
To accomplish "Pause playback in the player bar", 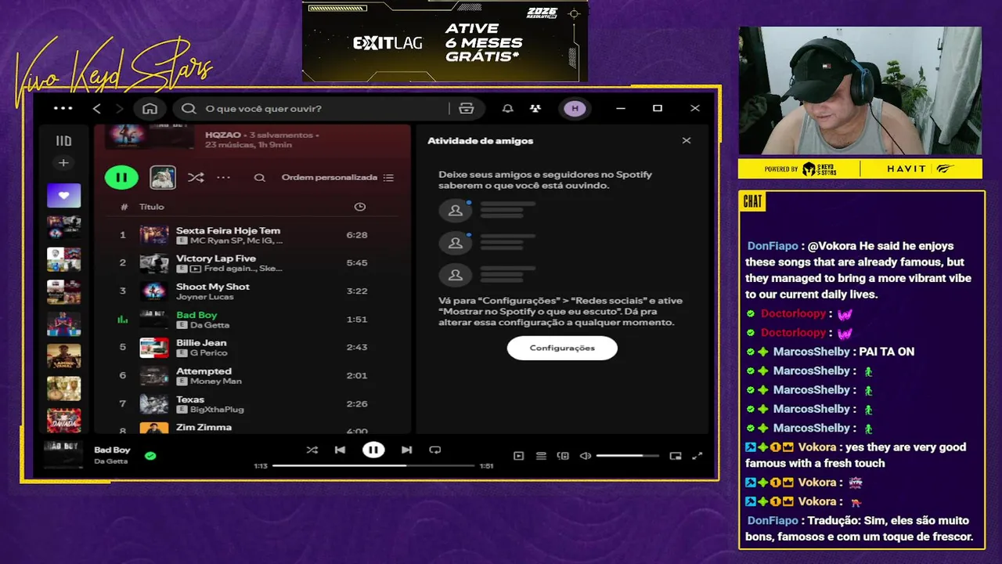I will (x=373, y=450).
